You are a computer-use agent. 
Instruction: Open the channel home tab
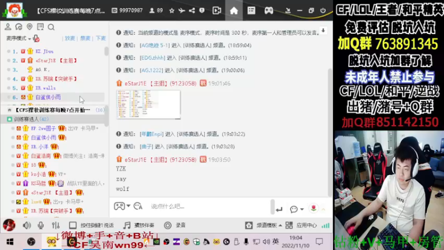(x=234, y=11)
